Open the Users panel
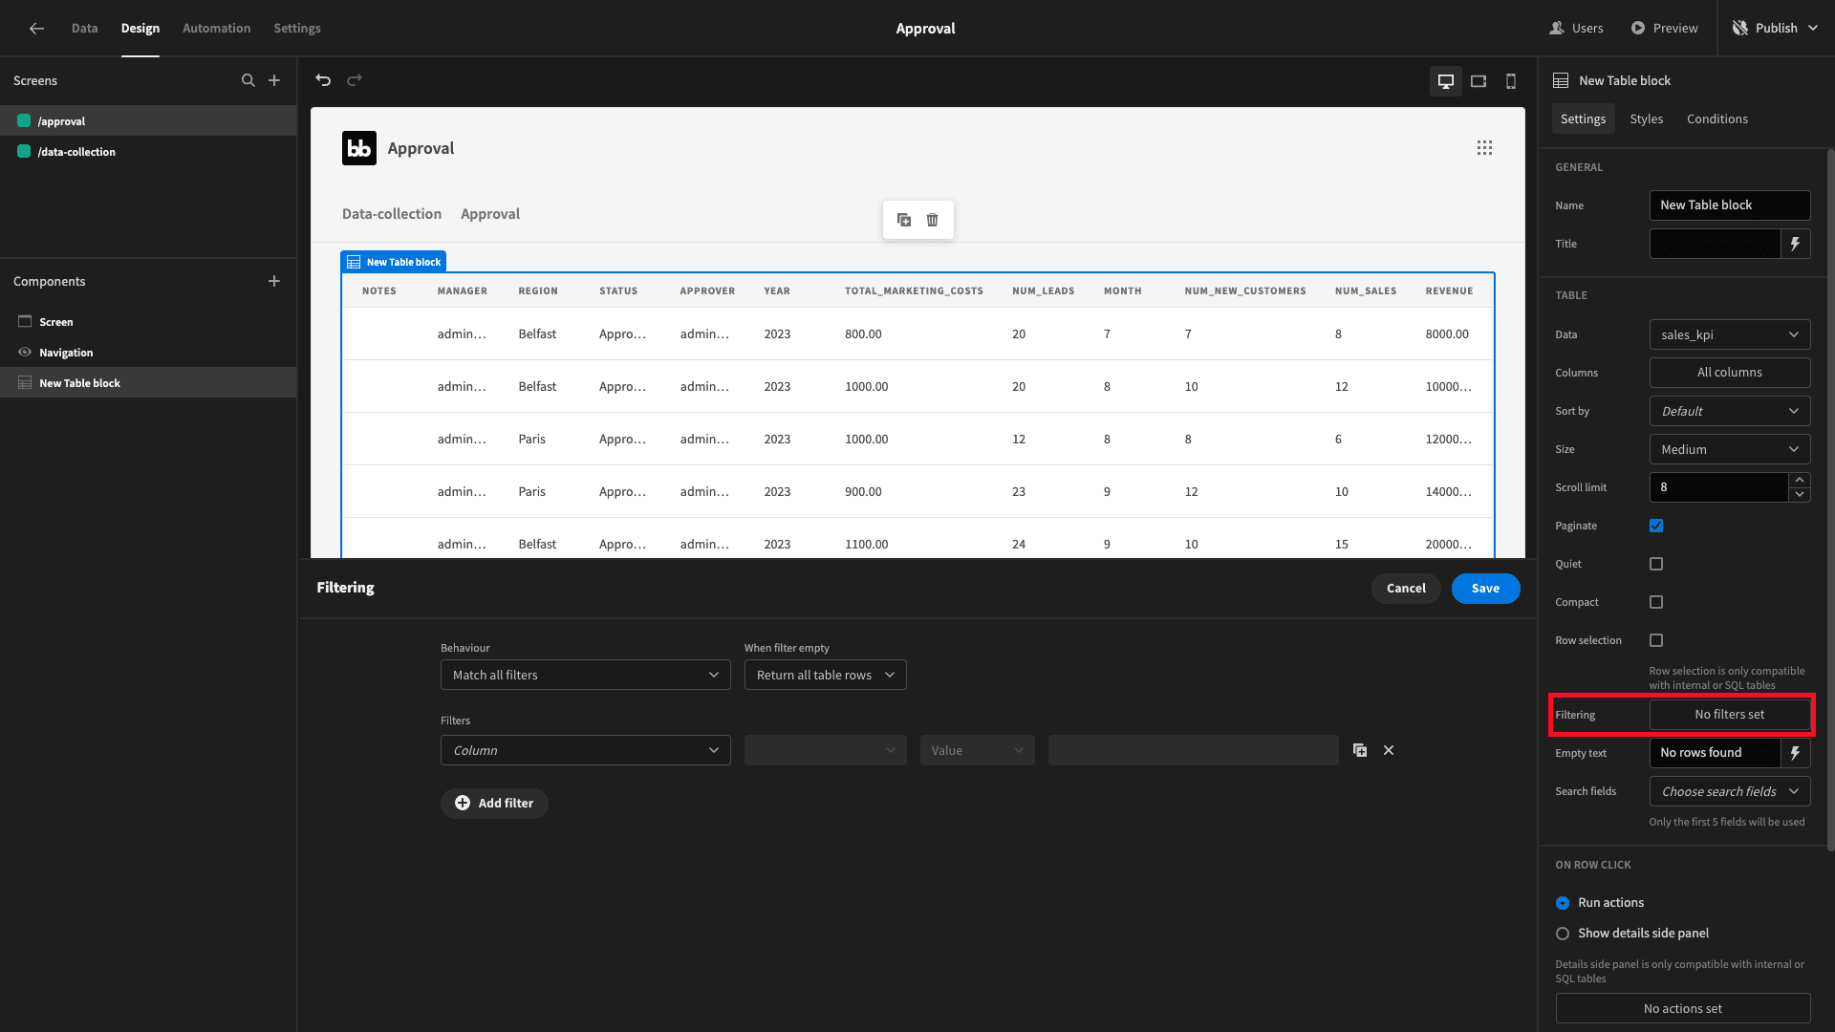The height and width of the screenshot is (1032, 1835). [x=1576, y=29]
